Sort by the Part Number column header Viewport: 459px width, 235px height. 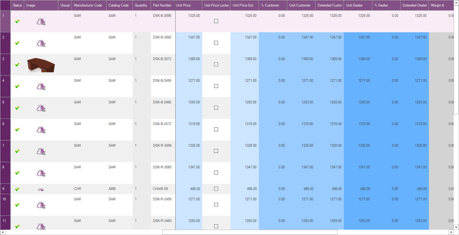pyautogui.click(x=163, y=5)
